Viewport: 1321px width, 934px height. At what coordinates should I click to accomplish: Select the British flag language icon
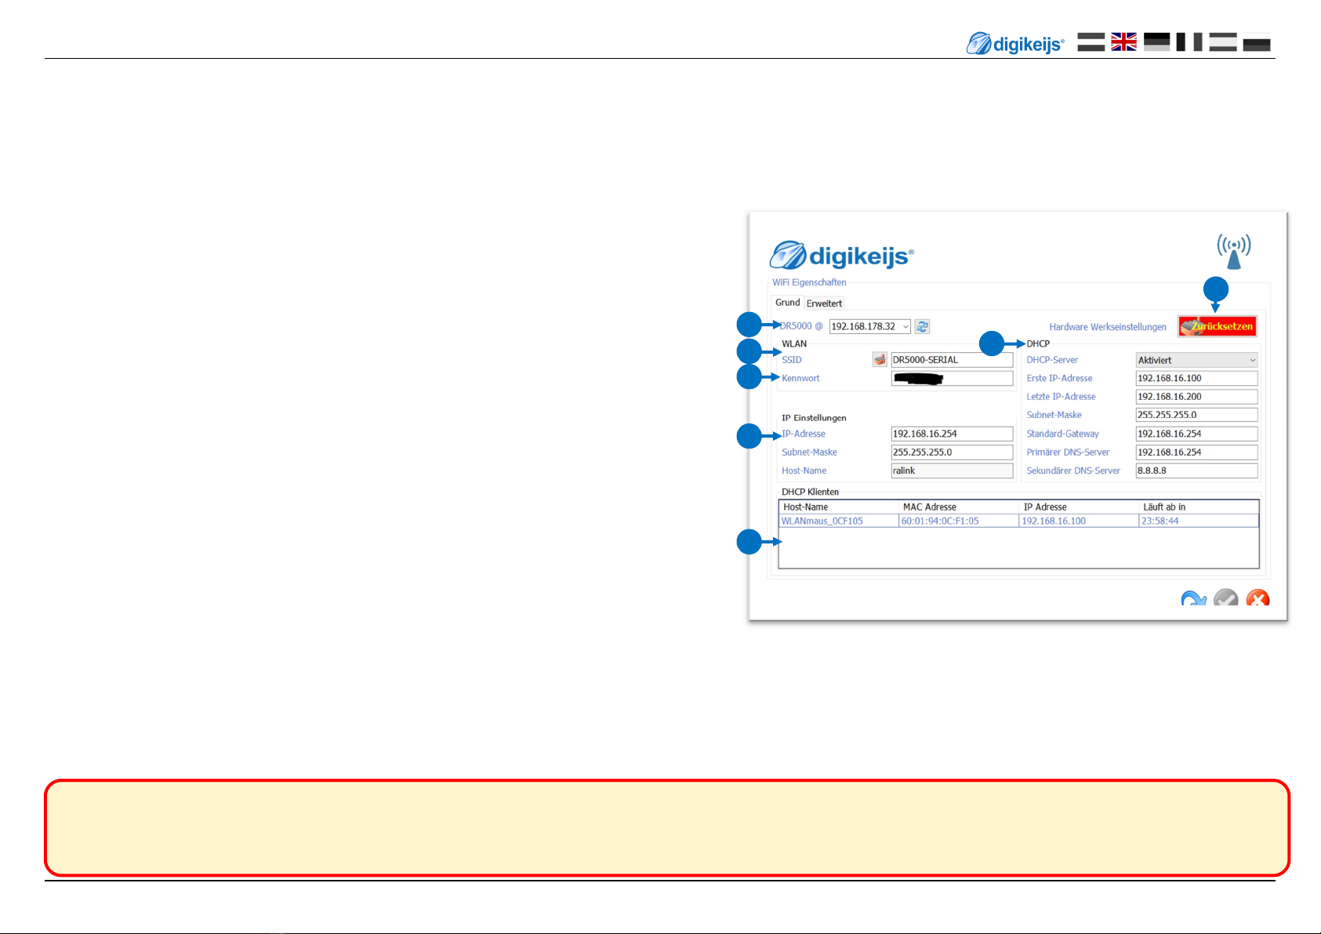click(1123, 42)
